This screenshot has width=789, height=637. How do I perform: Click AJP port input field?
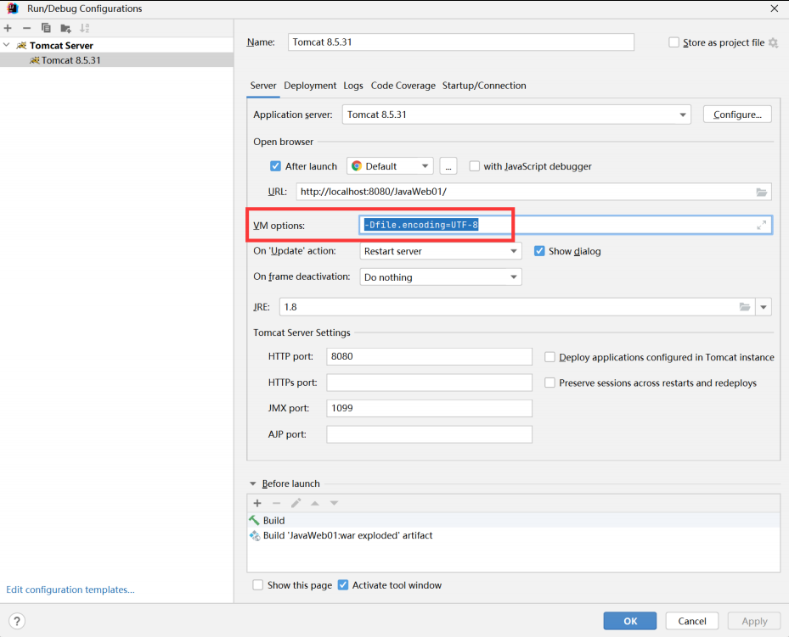coord(429,434)
